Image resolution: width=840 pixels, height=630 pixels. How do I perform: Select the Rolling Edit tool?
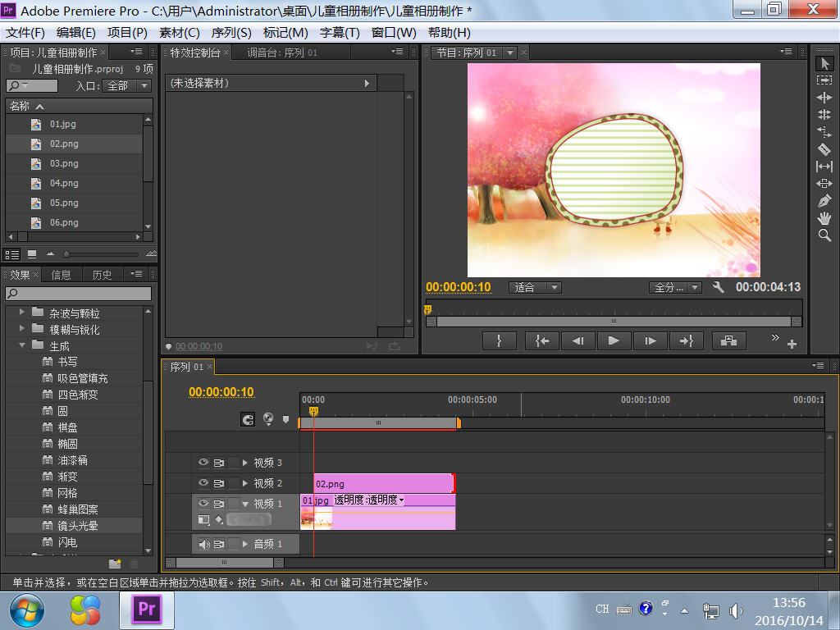pos(824,114)
